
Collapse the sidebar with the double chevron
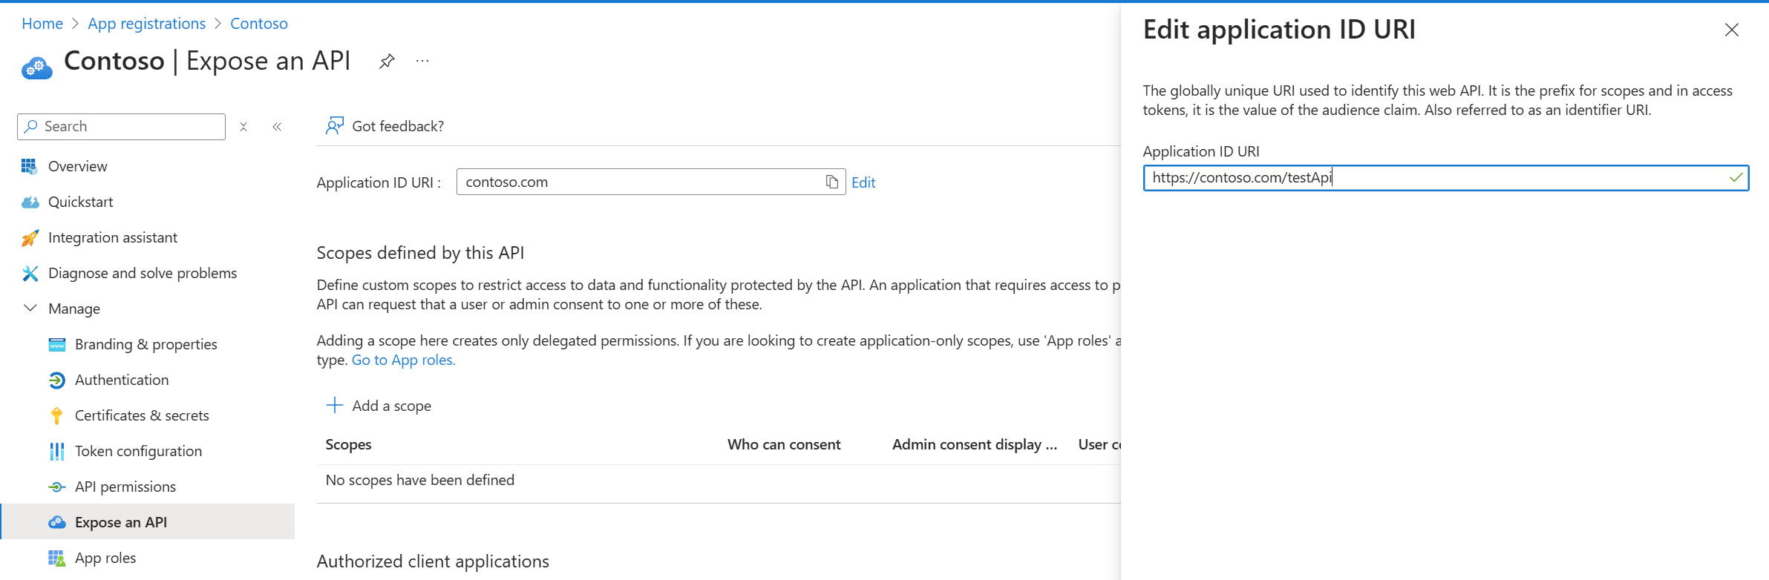point(277,127)
